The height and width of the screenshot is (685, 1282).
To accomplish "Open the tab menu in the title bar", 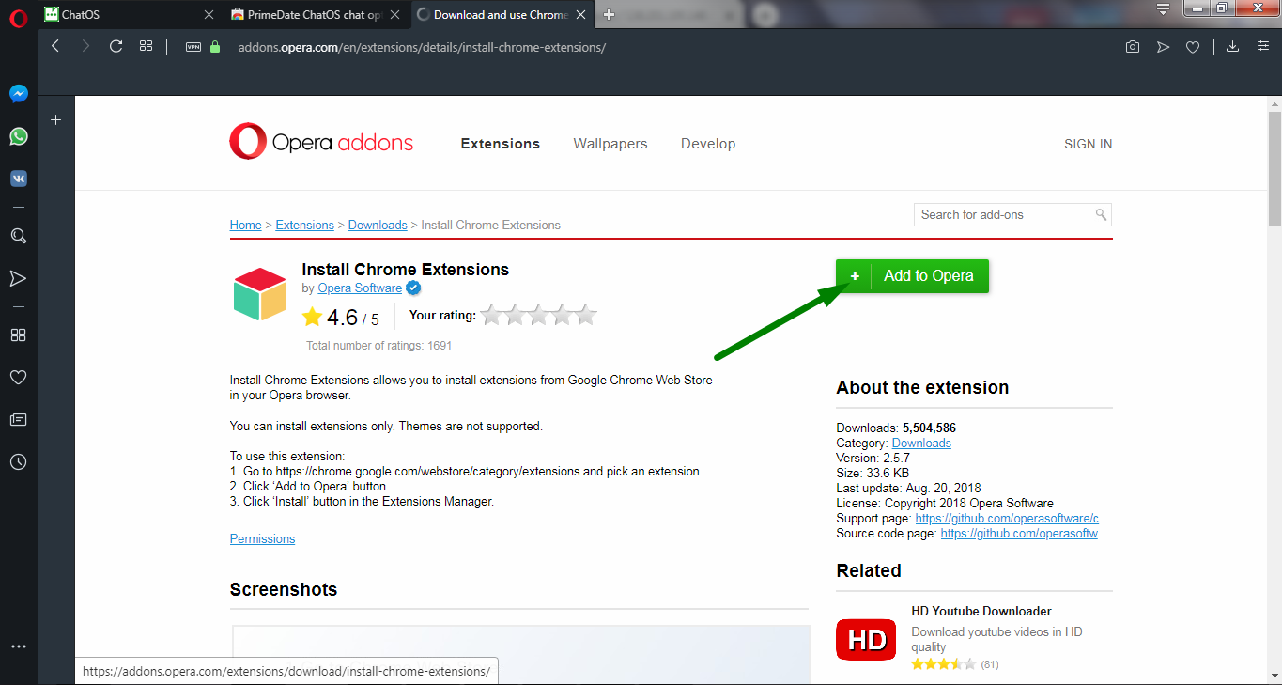I will [1163, 8].
